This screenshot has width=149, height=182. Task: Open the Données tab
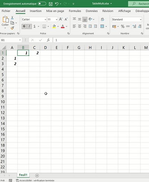pos(92,11)
